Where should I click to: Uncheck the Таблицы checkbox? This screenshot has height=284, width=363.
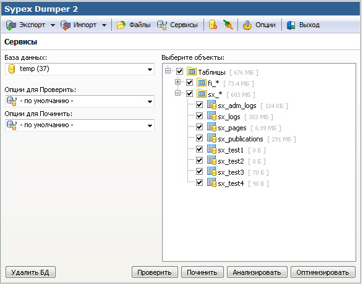pos(180,71)
